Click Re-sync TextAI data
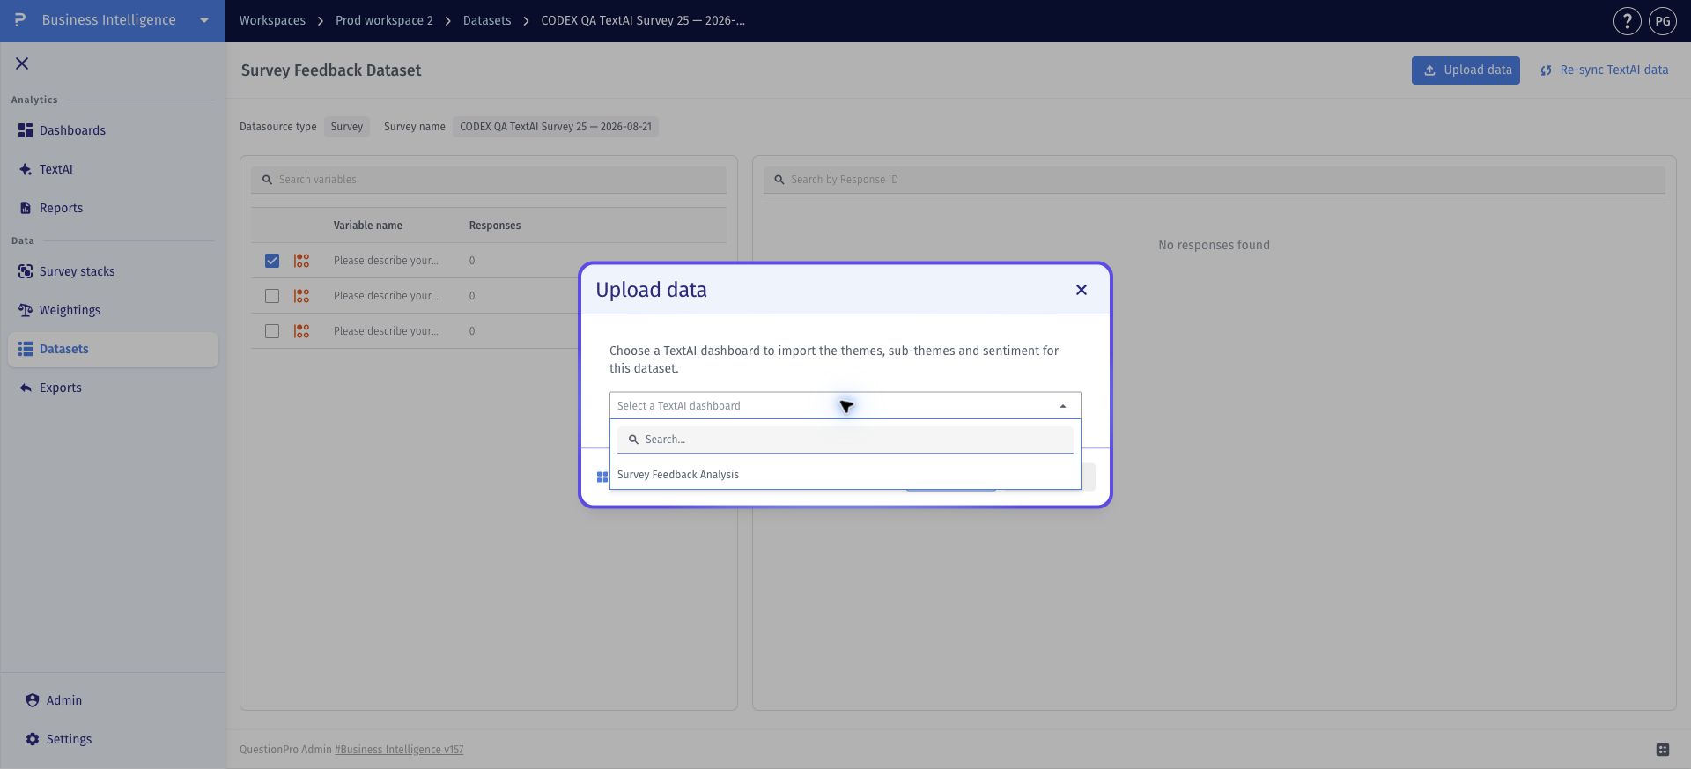 pyautogui.click(x=1604, y=70)
